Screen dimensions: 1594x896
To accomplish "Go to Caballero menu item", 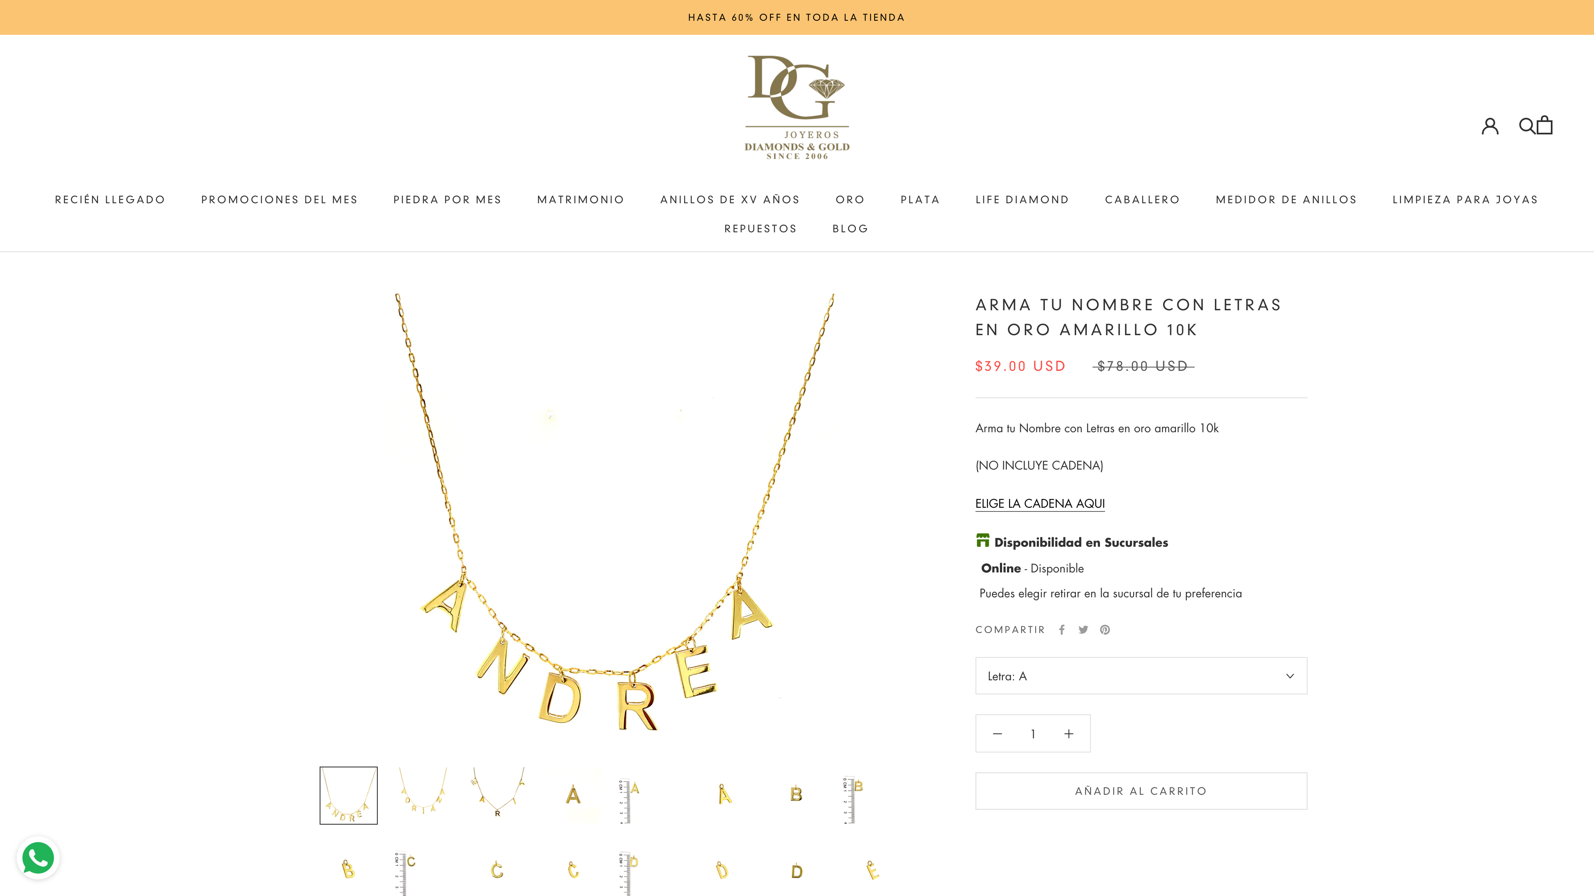I will (1142, 199).
